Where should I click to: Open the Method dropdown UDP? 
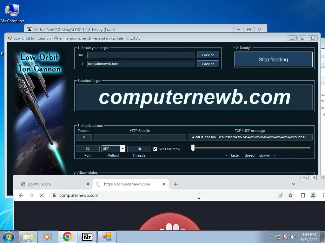[113, 149]
